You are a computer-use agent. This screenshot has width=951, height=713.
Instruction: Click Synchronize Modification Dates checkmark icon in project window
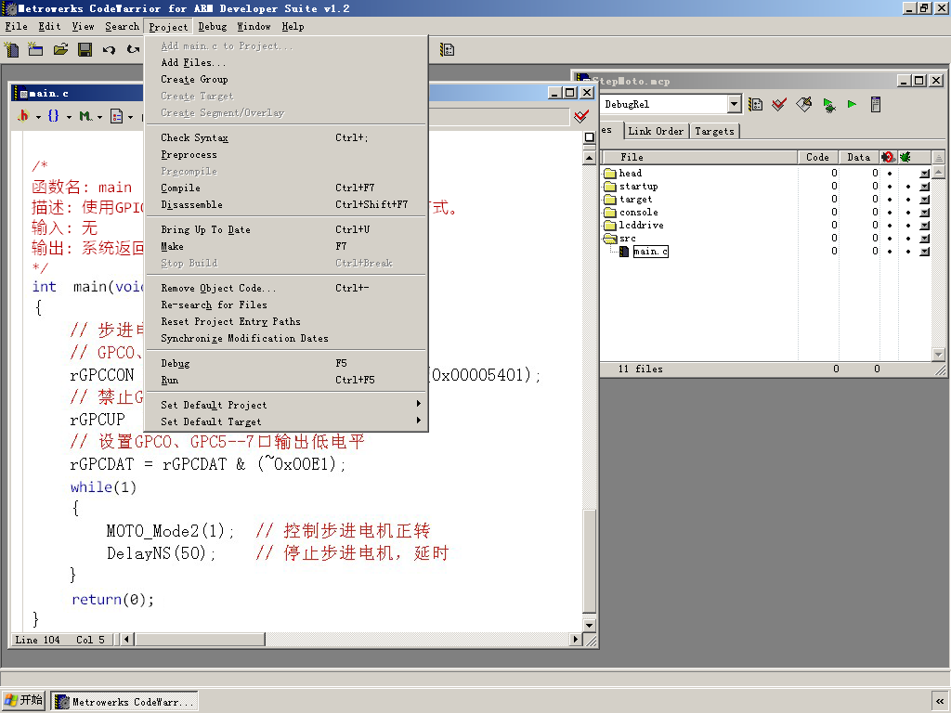779,104
